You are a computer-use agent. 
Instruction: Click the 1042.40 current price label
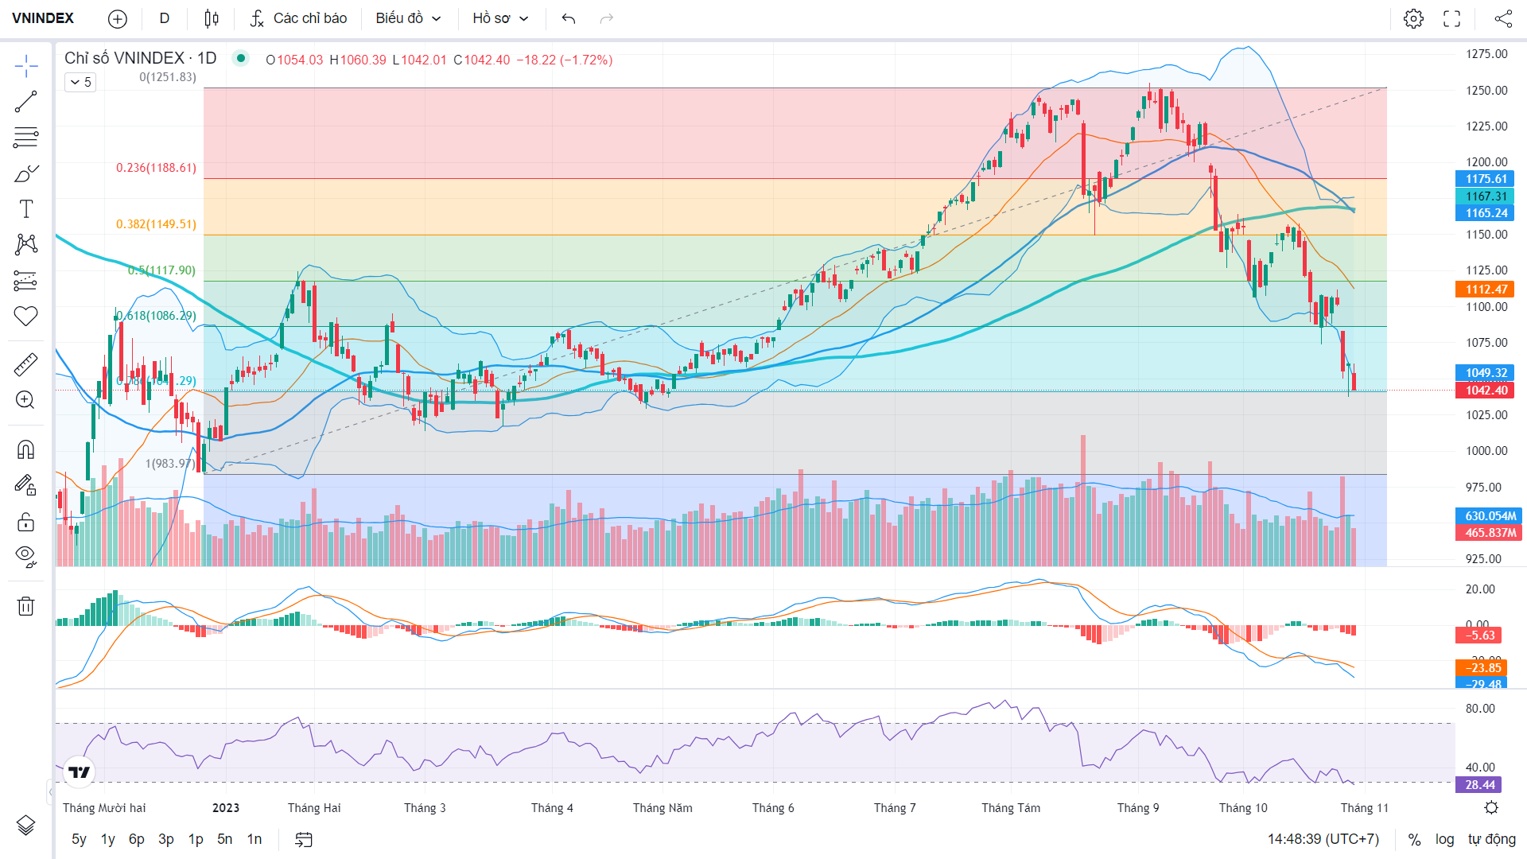(1488, 391)
